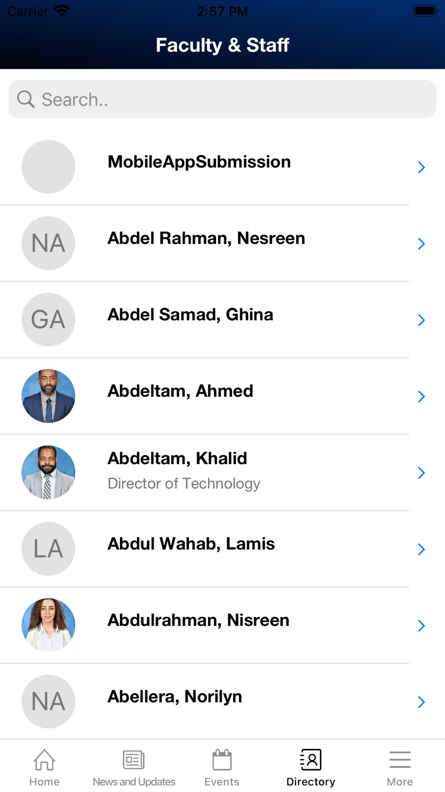The height and width of the screenshot is (792, 445).
Task: Open chevron beside Abdul Wahab, Lamis
Action: click(421, 549)
